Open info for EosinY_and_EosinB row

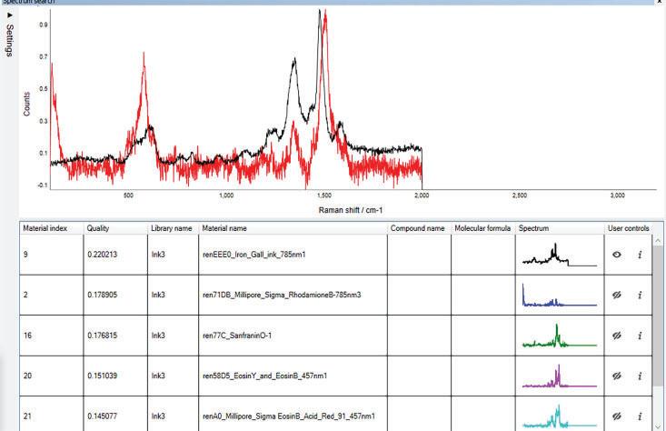(640, 376)
